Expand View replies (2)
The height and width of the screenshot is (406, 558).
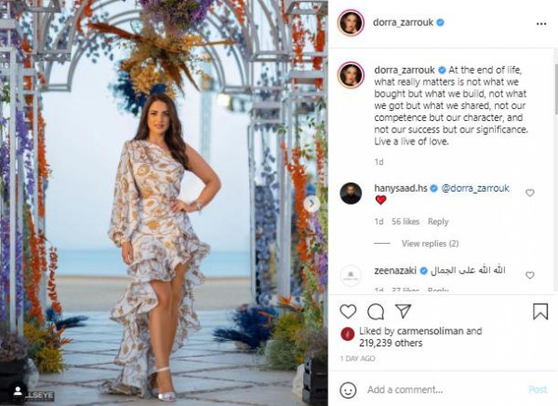pyautogui.click(x=430, y=243)
